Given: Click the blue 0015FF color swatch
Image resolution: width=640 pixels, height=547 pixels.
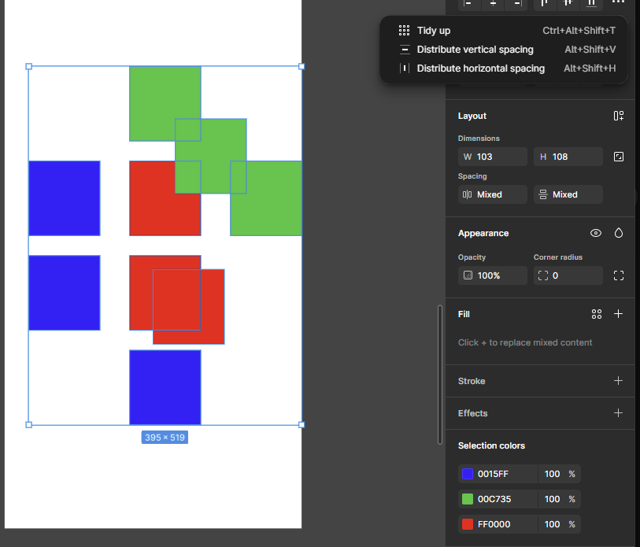Looking at the screenshot, I should coord(468,474).
